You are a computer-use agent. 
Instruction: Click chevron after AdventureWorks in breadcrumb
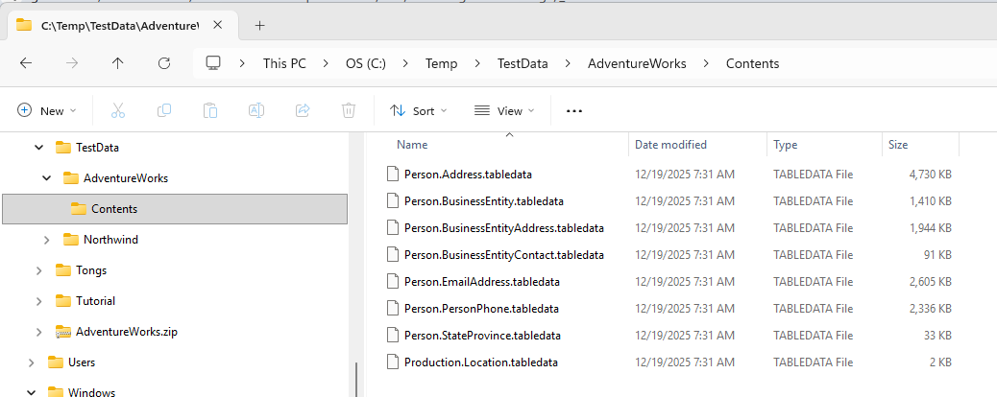click(x=706, y=63)
